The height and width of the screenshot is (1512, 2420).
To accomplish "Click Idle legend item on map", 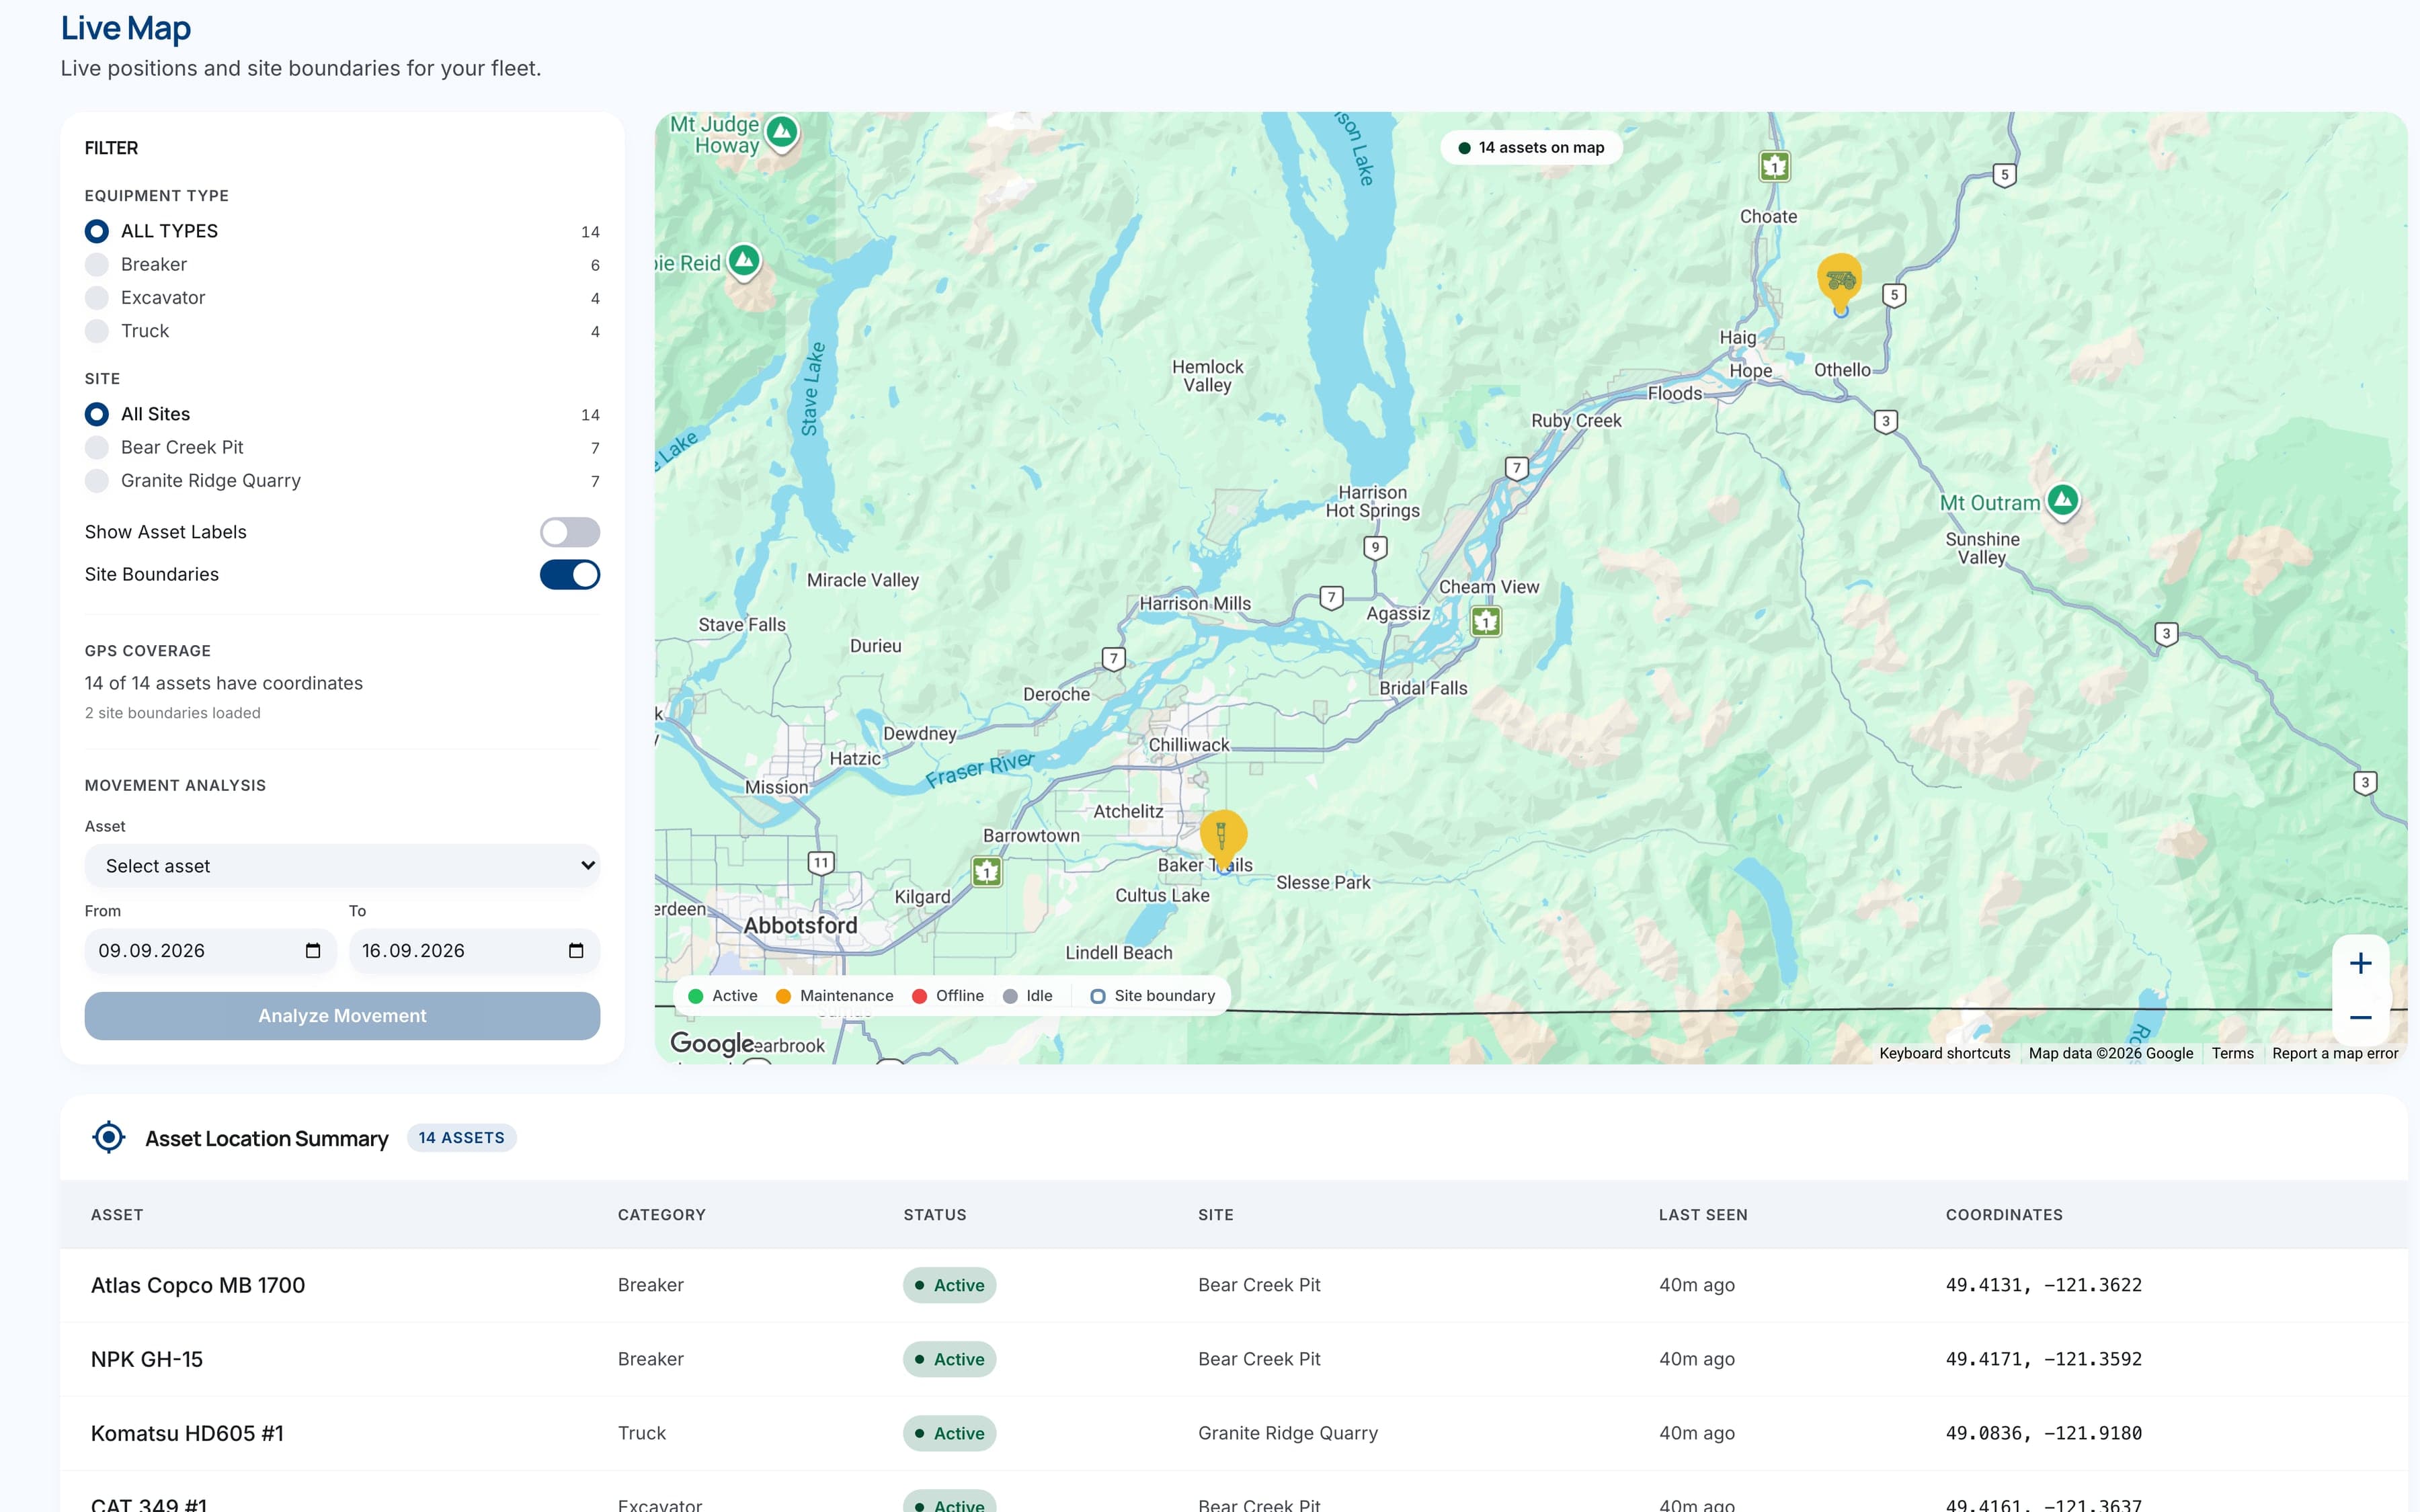I will click(x=1027, y=995).
